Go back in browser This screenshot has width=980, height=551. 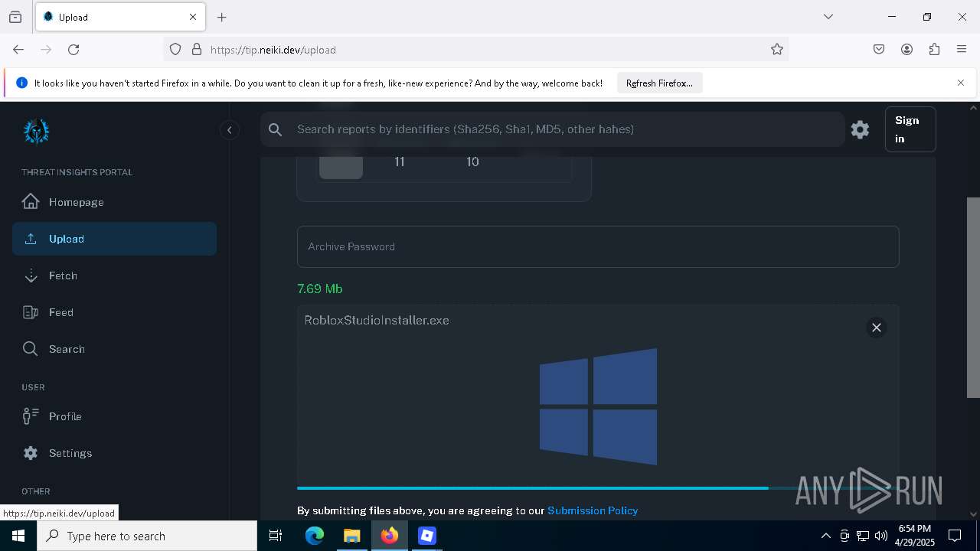click(18, 49)
